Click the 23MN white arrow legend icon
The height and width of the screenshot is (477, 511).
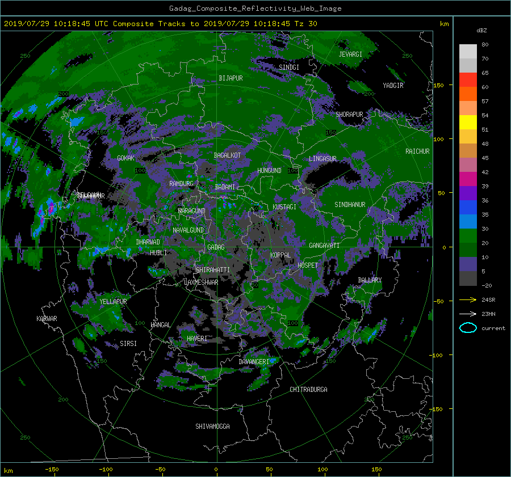(468, 314)
